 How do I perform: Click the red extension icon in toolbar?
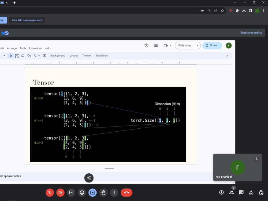pyautogui.click(x=230, y=11)
